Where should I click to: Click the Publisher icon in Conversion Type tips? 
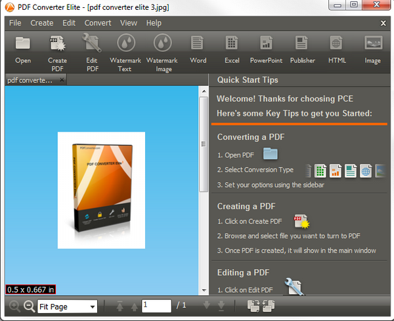[351, 171]
